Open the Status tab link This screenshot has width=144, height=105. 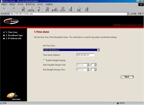pyautogui.click(x=136, y=25)
